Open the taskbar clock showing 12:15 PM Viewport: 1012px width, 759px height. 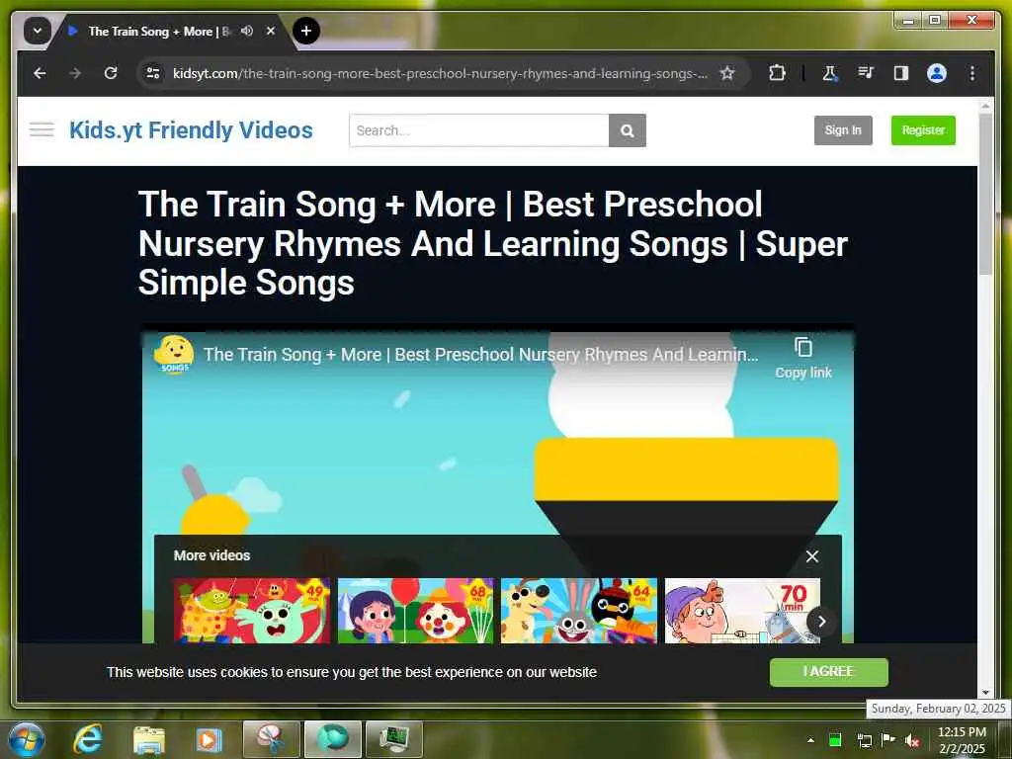(x=962, y=740)
